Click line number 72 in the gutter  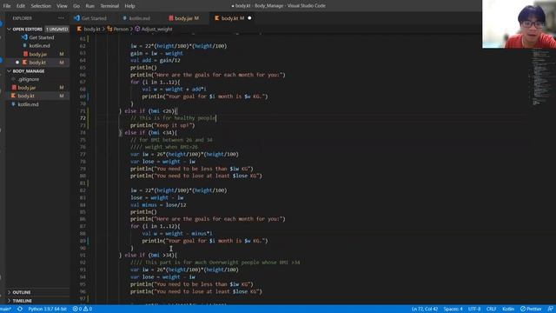[x=83, y=118]
